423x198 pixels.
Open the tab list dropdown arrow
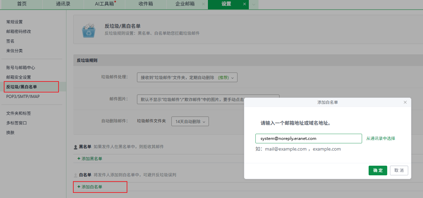click(x=254, y=4)
